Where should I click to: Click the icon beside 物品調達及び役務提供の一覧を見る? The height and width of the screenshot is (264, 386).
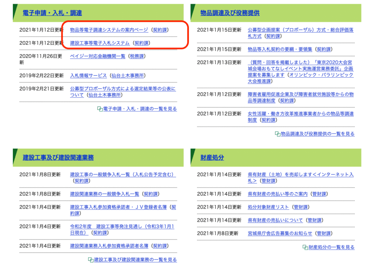point(277,134)
